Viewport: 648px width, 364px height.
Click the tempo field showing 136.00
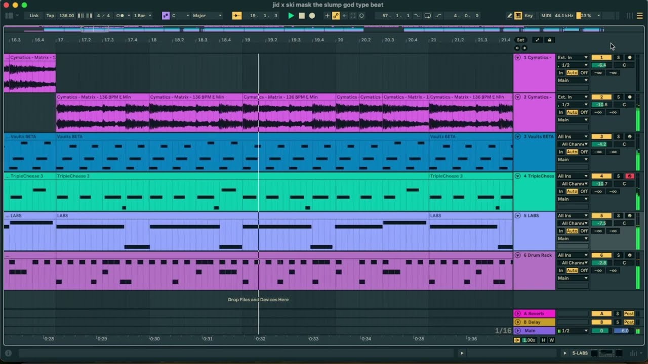66,16
